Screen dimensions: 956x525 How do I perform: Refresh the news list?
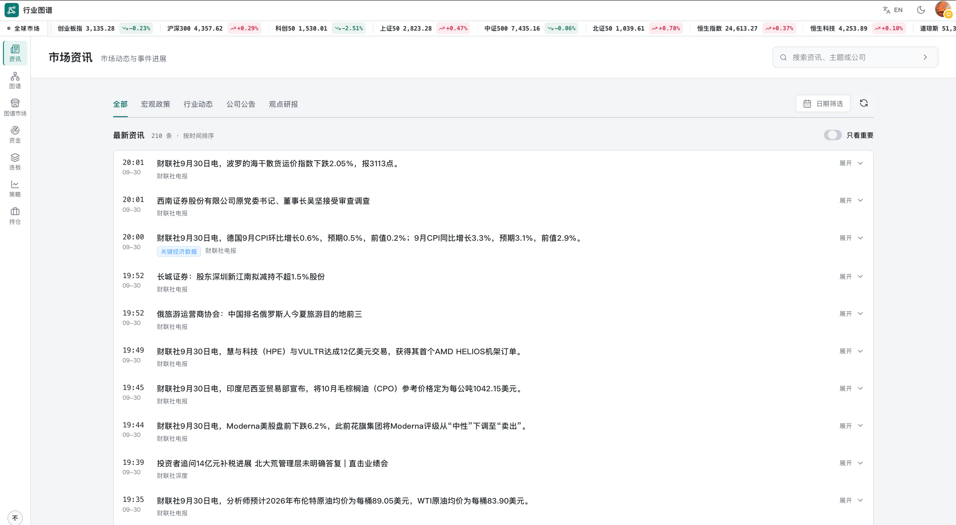click(864, 103)
